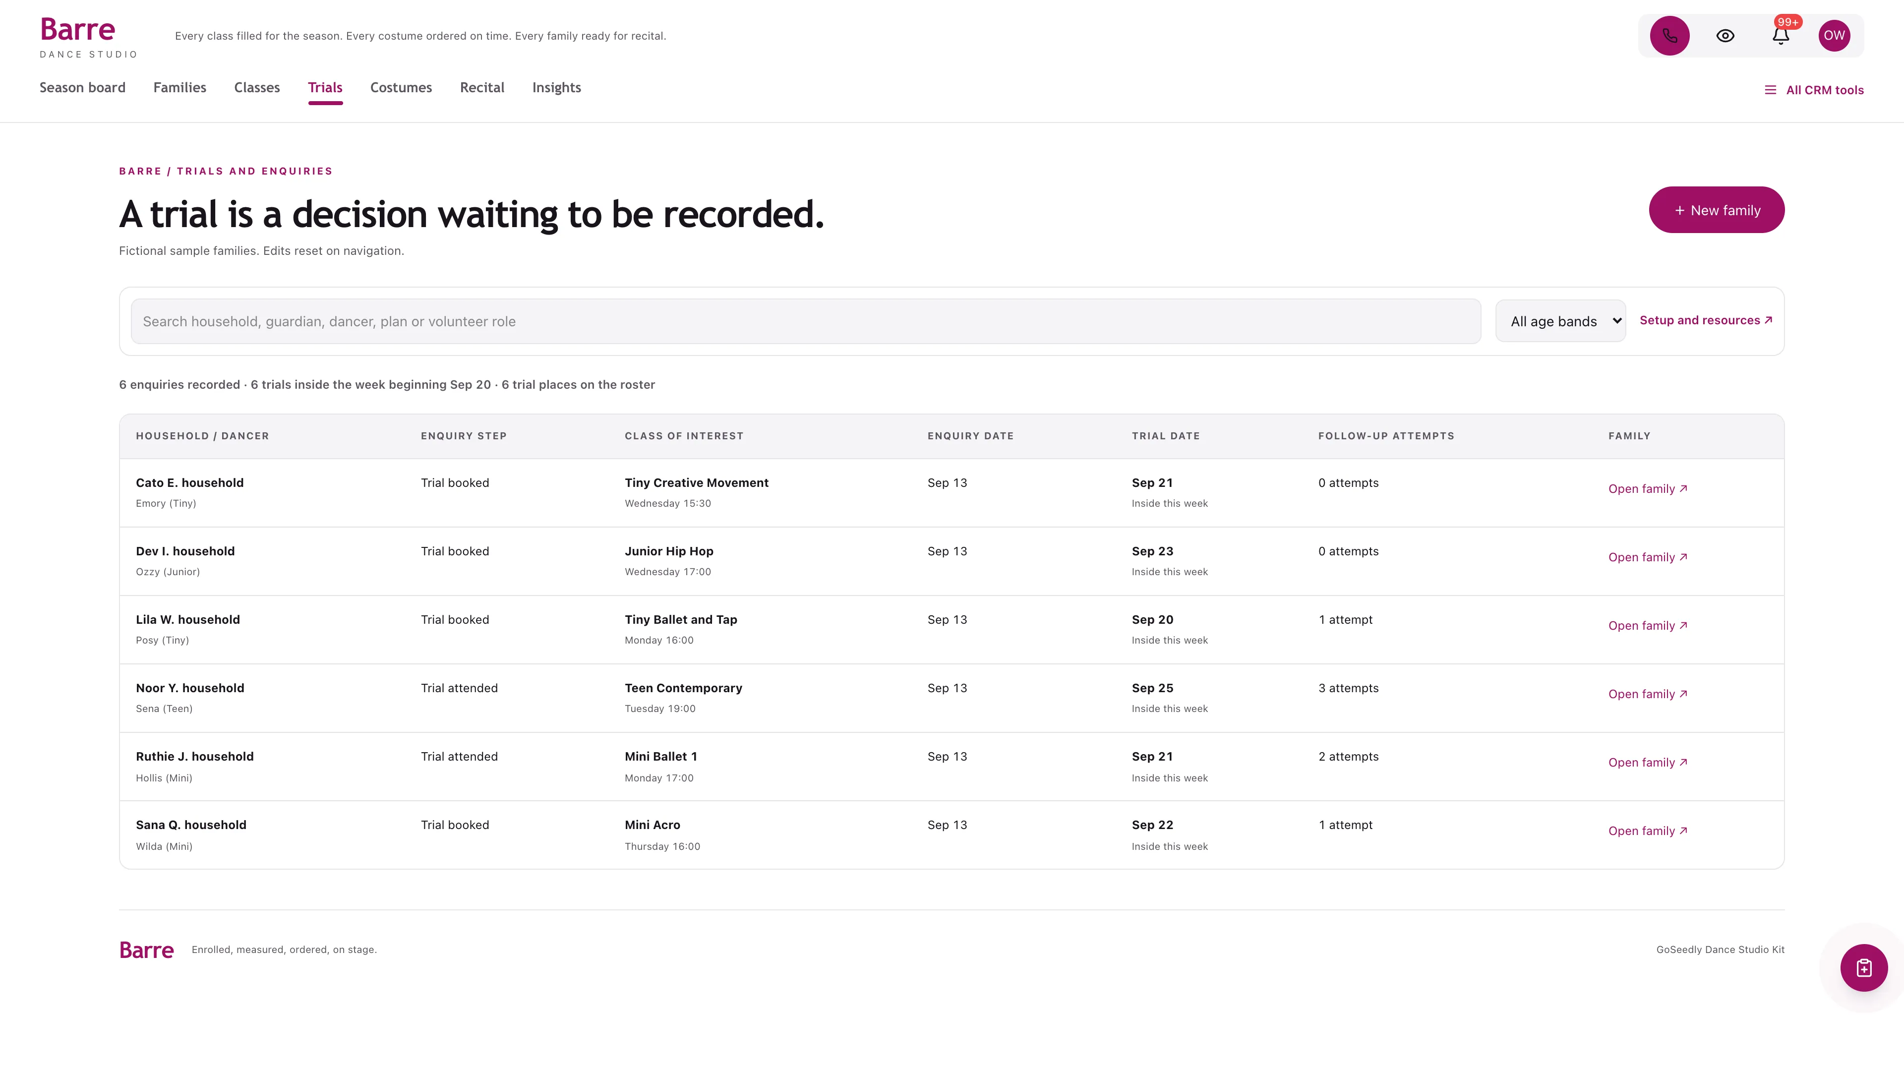Open the Setup and resources link
The image size is (1904, 1071).
pos(1706,320)
